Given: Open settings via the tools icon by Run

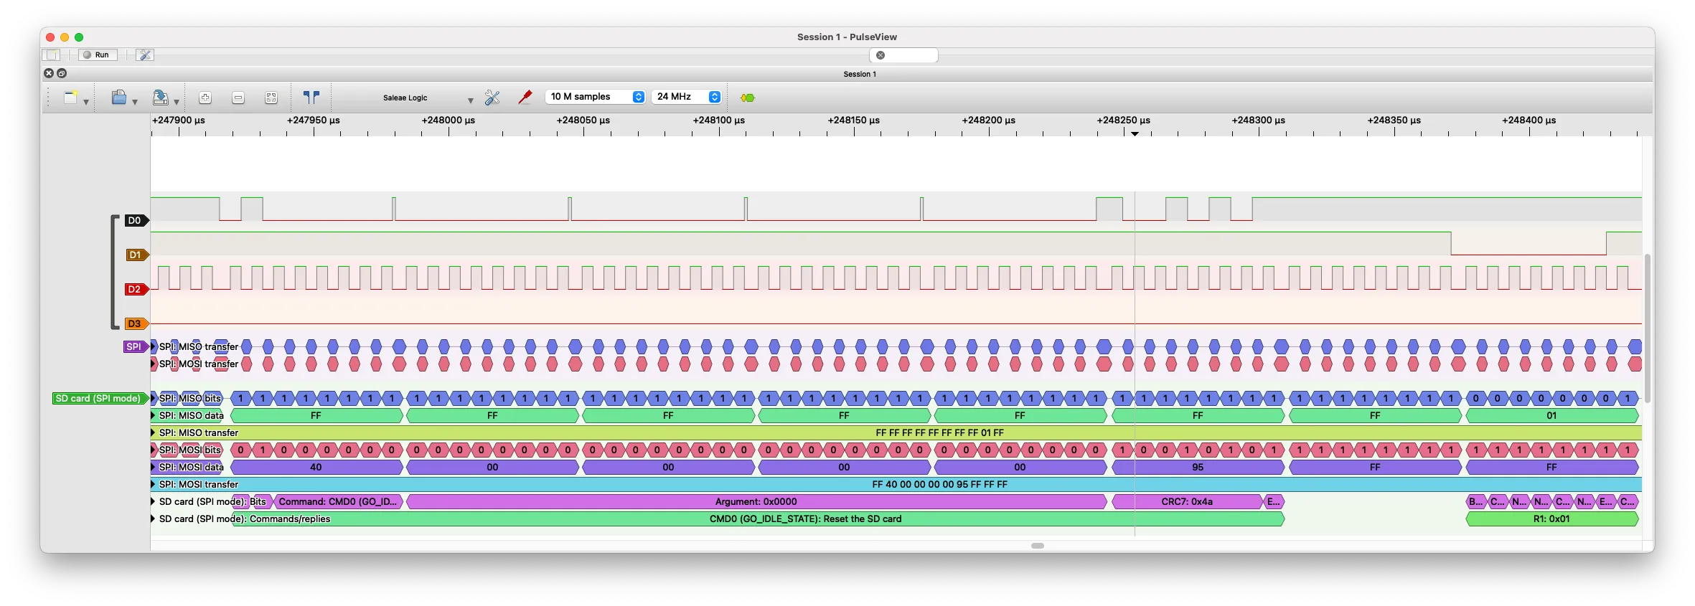Looking at the screenshot, I should [x=145, y=55].
